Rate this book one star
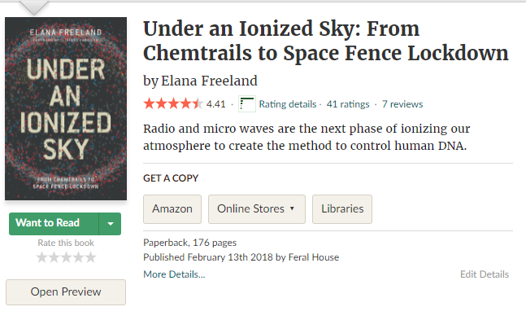 point(41,257)
